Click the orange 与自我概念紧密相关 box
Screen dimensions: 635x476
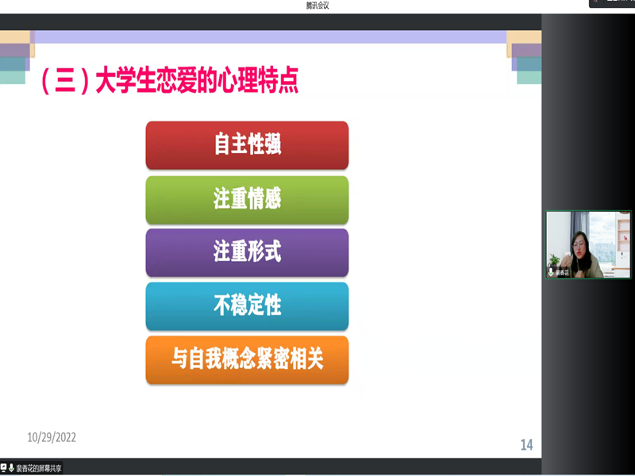click(247, 360)
